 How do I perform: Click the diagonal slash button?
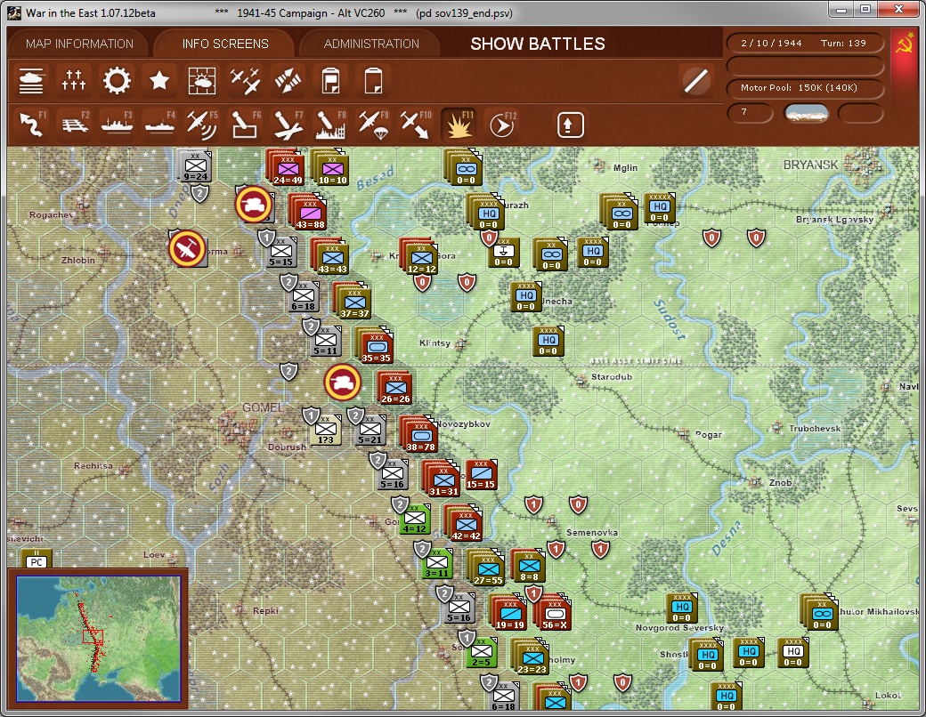[x=695, y=81]
